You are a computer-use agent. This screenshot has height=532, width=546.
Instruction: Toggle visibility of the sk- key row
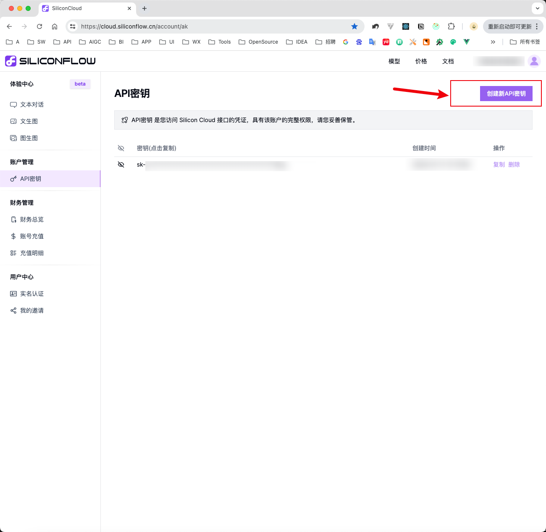[x=121, y=164]
